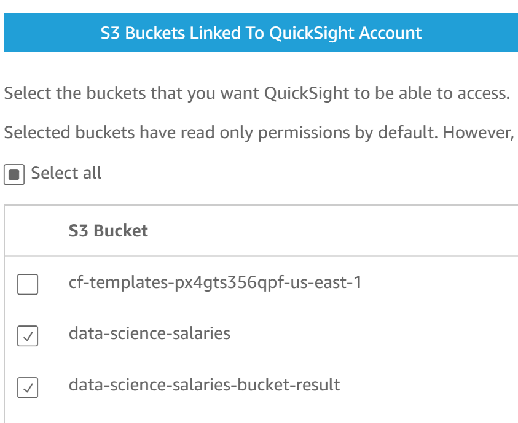Check the cf-templates-px4gts356qpf-us-east-1 bucket

pos(28,284)
